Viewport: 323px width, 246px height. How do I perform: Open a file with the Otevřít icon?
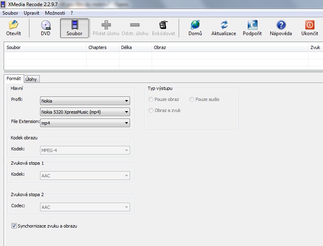[13, 28]
